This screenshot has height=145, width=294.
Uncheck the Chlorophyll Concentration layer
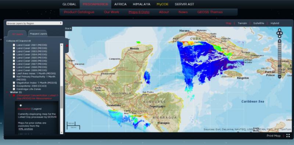click(14, 96)
